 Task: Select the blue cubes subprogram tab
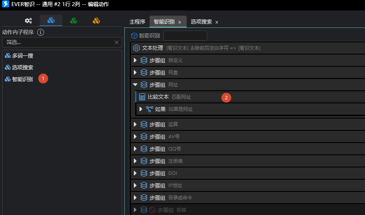[51, 20]
